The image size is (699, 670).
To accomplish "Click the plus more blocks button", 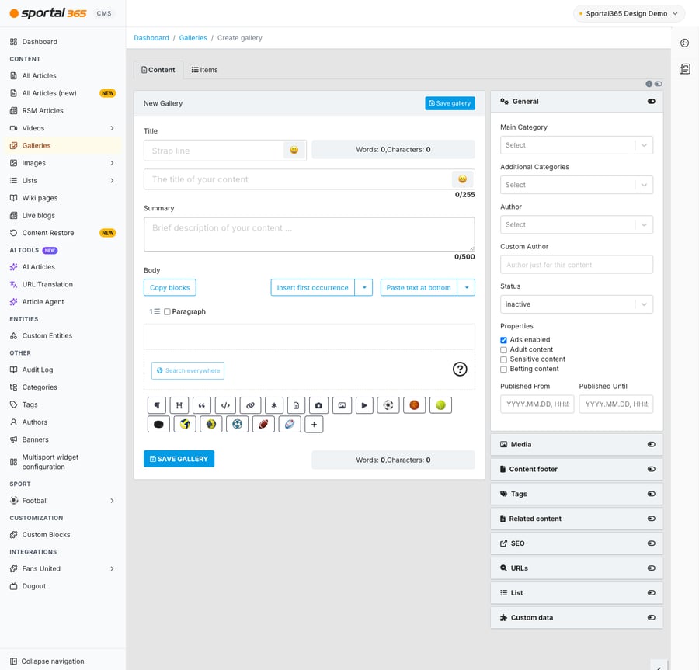I will pos(315,425).
